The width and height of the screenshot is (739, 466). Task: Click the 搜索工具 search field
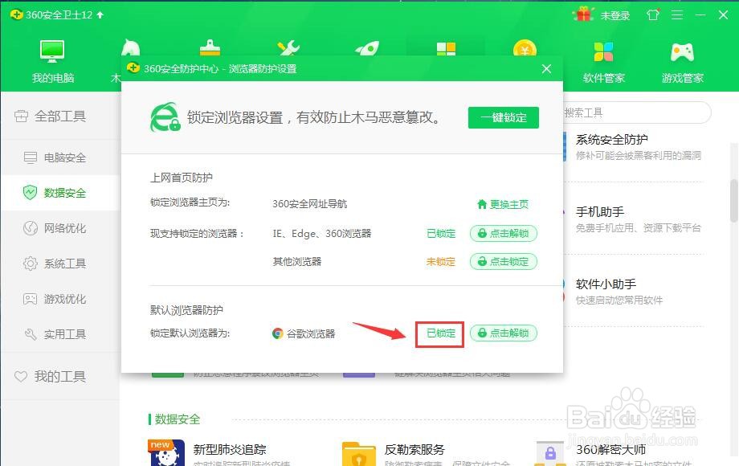636,112
